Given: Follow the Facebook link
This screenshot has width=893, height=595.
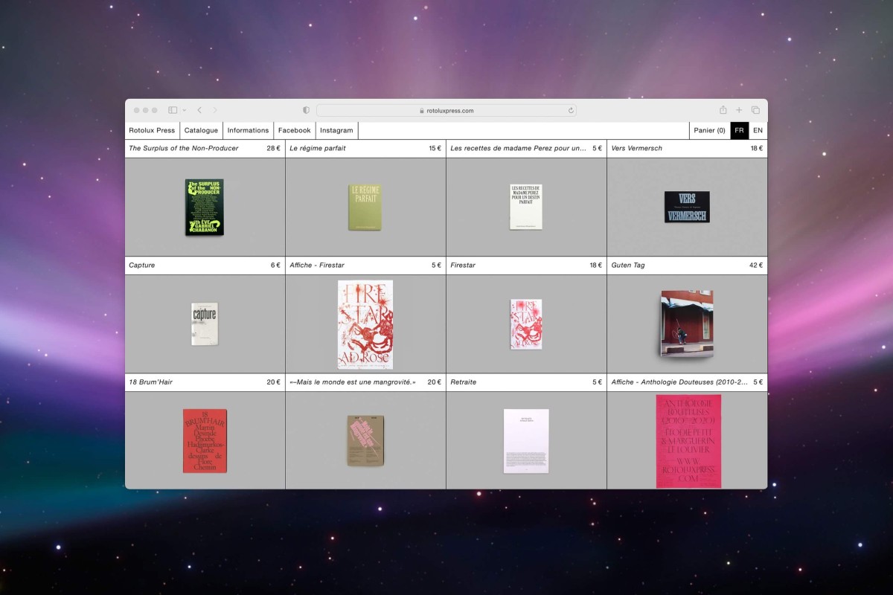Looking at the screenshot, I should 294,130.
